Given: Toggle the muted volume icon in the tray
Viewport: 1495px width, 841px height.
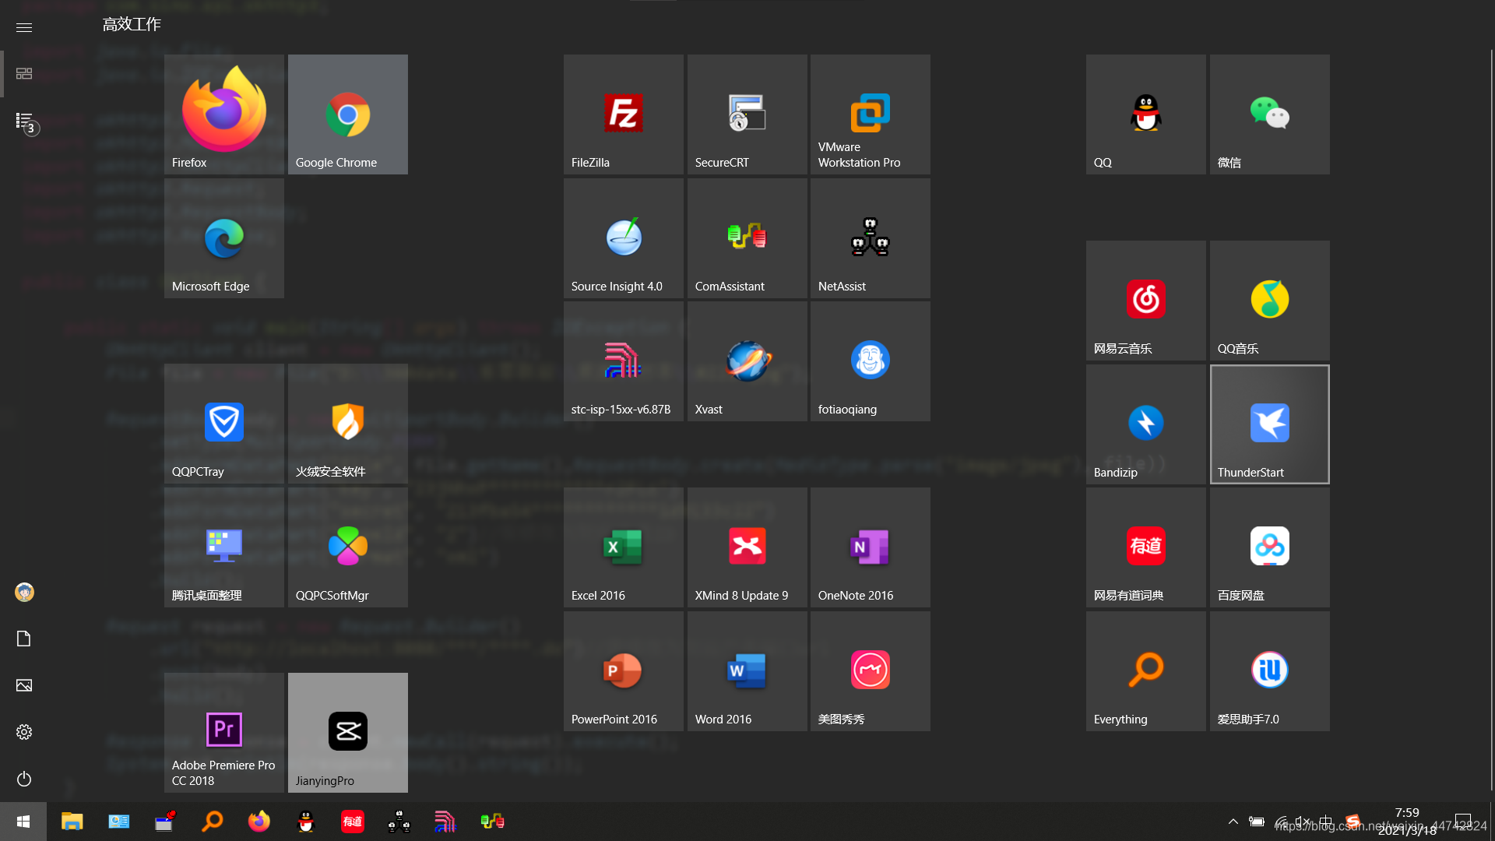Looking at the screenshot, I should coord(1303,822).
